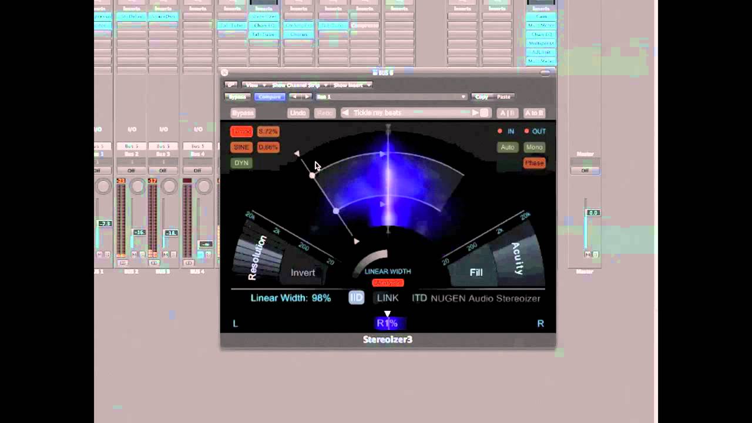Click the Undo button
This screenshot has height=423, width=752.
click(x=298, y=113)
